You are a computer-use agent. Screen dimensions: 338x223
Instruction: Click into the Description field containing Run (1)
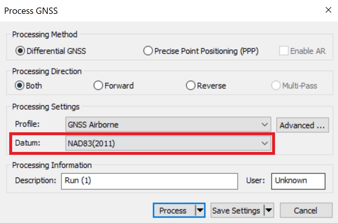point(149,181)
